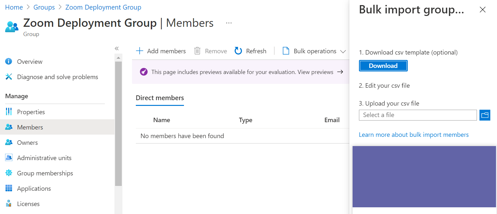Click Zoom Deployment Group breadcrumb

pos(103,7)
